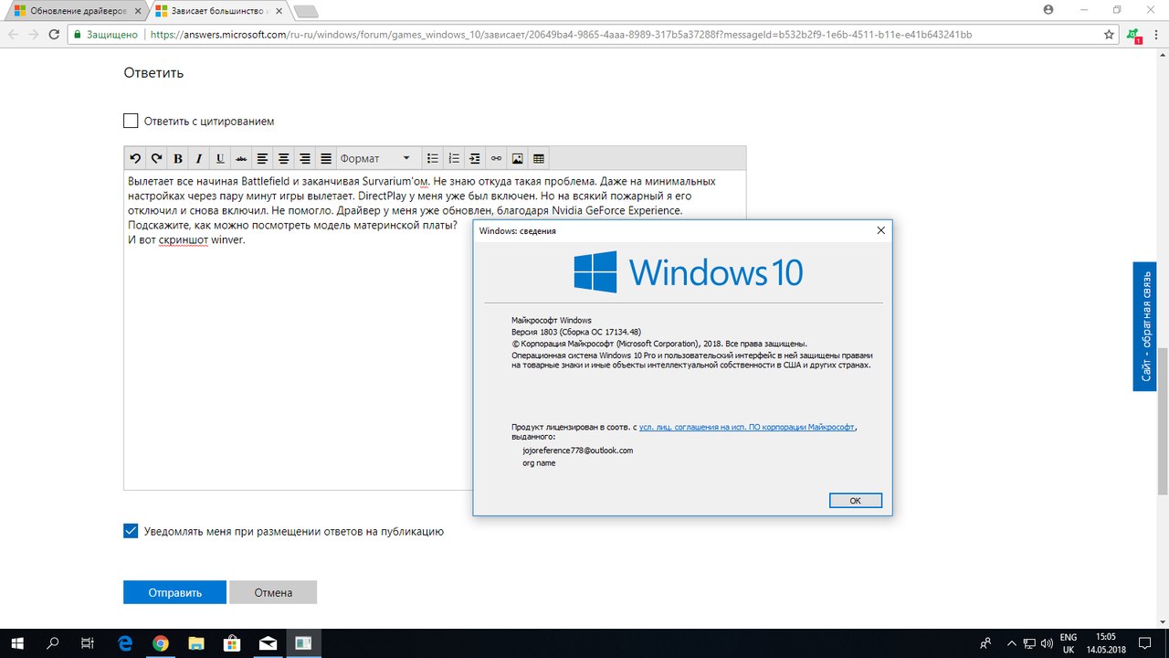Open volume control tray icon
The height and width of the screenshot is (658, 1169).
pyautogui.click(x=1047, y=643)
